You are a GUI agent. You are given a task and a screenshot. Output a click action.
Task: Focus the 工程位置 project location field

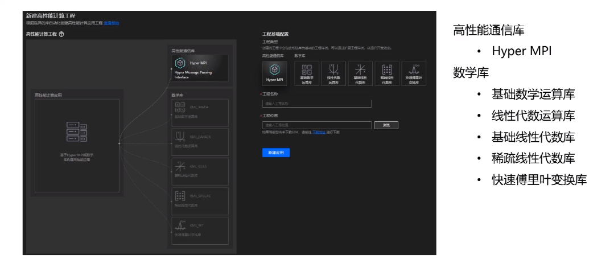317,125
